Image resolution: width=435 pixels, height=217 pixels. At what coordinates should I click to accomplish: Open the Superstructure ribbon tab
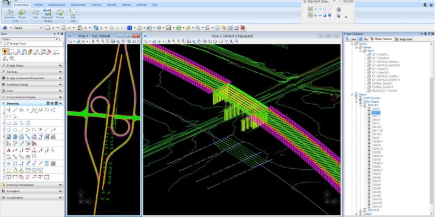[x=57, y=5]
